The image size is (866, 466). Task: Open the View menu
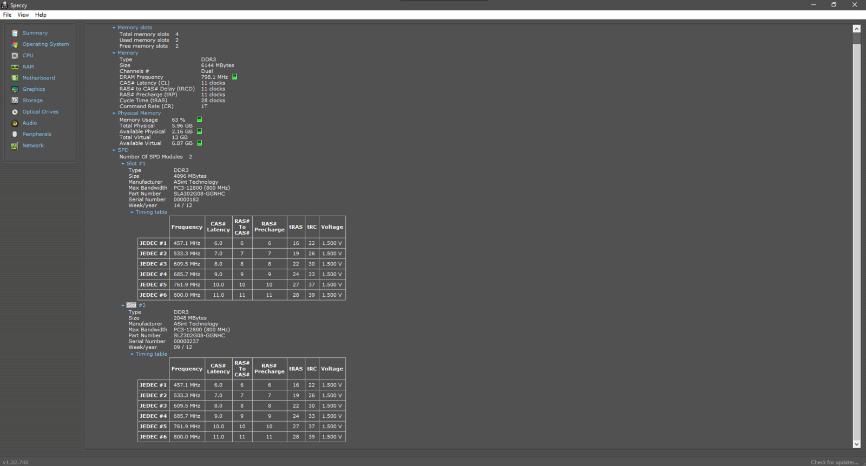point(23,15)
